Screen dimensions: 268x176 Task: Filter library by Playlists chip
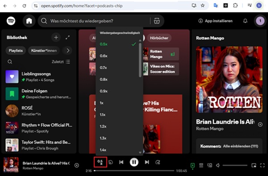pos(16,50)
